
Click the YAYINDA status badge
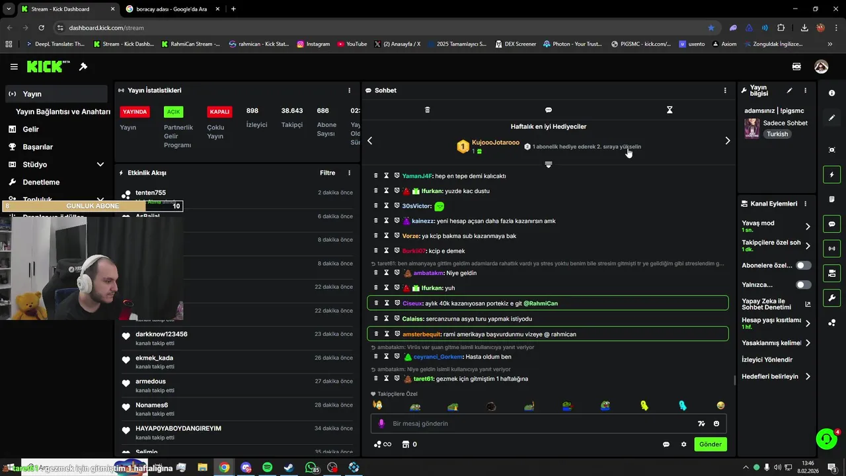pos(135,112)
